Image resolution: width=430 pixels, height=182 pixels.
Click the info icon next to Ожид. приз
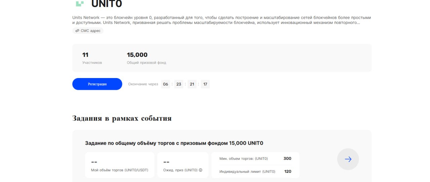pyautogui.click(x=201, y=170)
